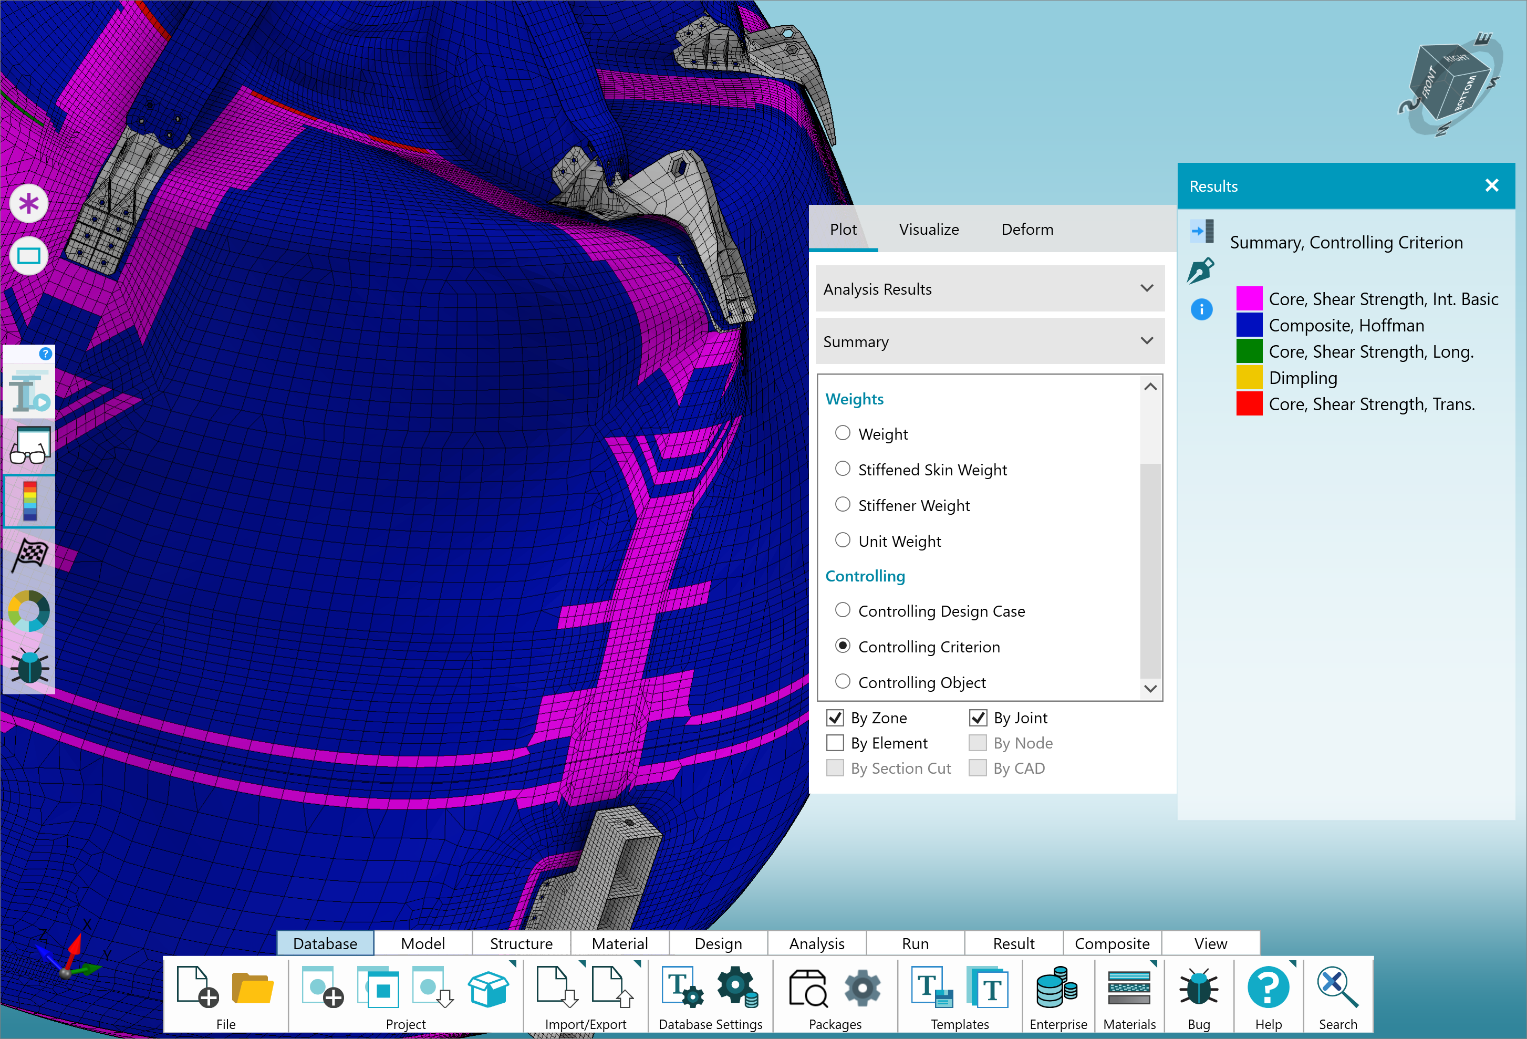Click the I-beam sizing icon in left sidebar

29,390
